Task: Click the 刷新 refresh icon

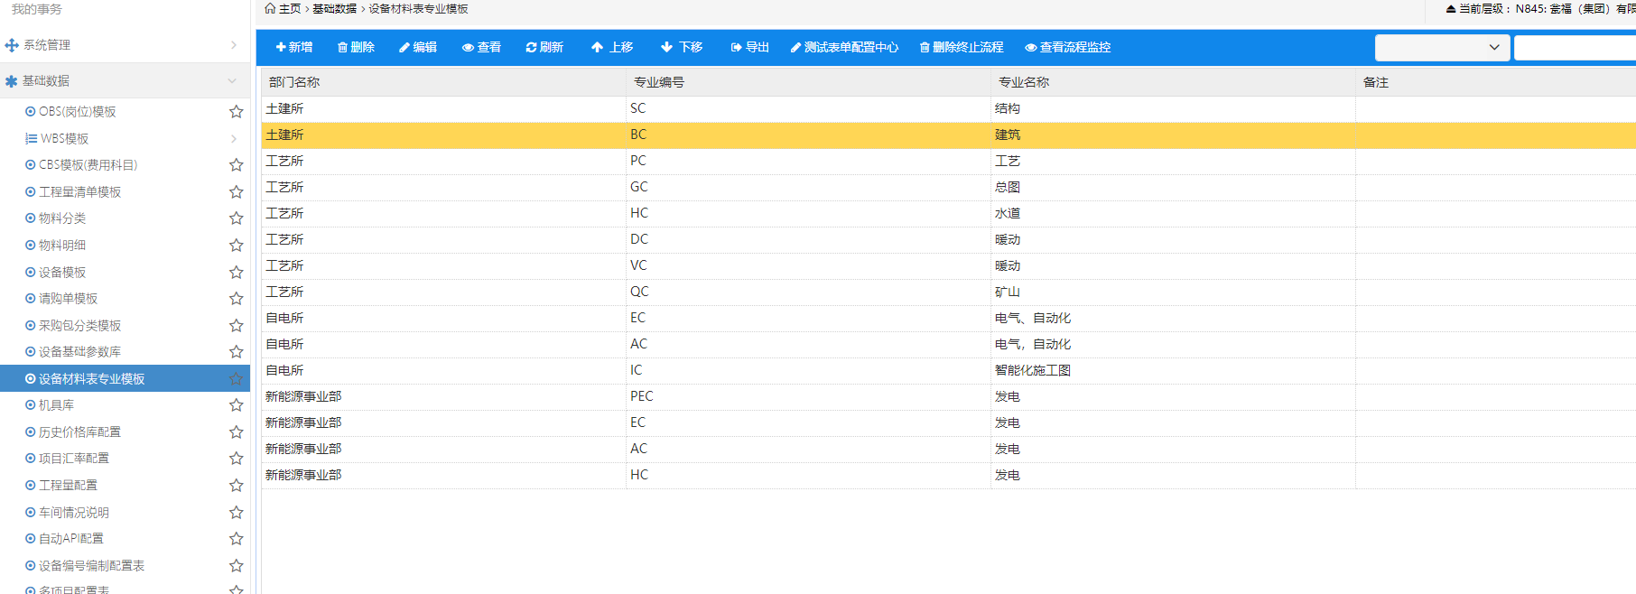Action: click(x=531, y=48)
